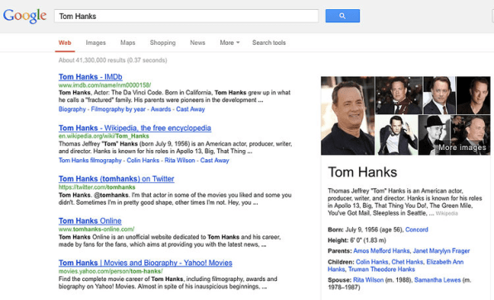The width and height of the screenshot is (494, 300).
Task: Click the Wikipedia source link in knowledge panel
Action: pos(447,214)
